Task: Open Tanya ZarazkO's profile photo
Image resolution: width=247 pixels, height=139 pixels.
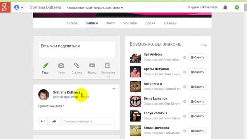Action: tap(135, 116)
